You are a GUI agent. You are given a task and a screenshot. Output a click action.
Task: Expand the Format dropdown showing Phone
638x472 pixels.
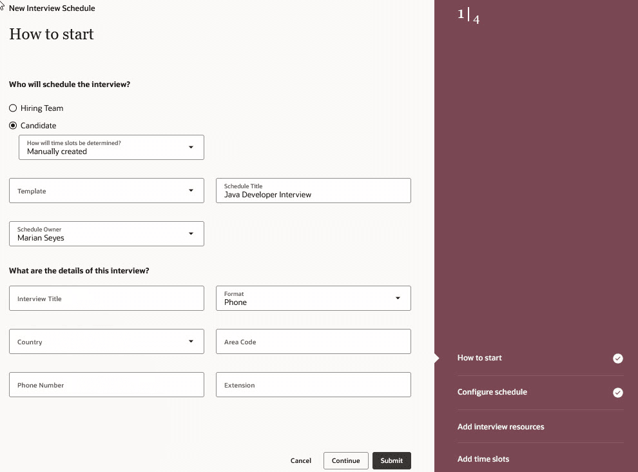[313, 298]
